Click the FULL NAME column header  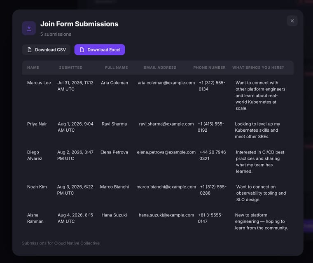click(x=117, y=67)
